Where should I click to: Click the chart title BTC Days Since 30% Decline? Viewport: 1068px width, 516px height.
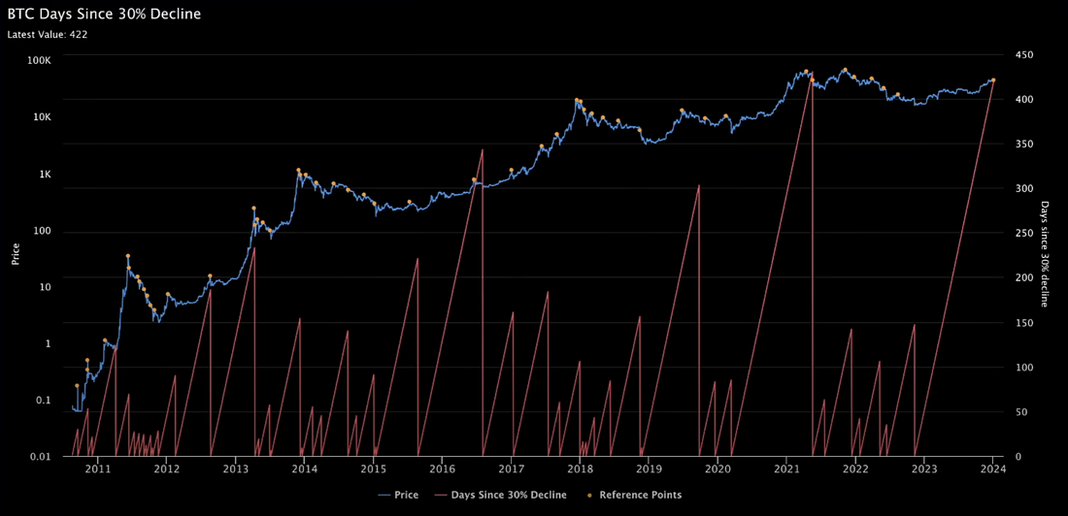click(x=104, y=13)
